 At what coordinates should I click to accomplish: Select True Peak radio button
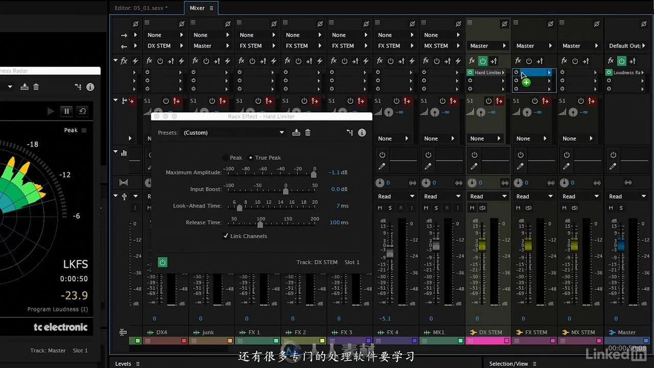click(250, 158)
